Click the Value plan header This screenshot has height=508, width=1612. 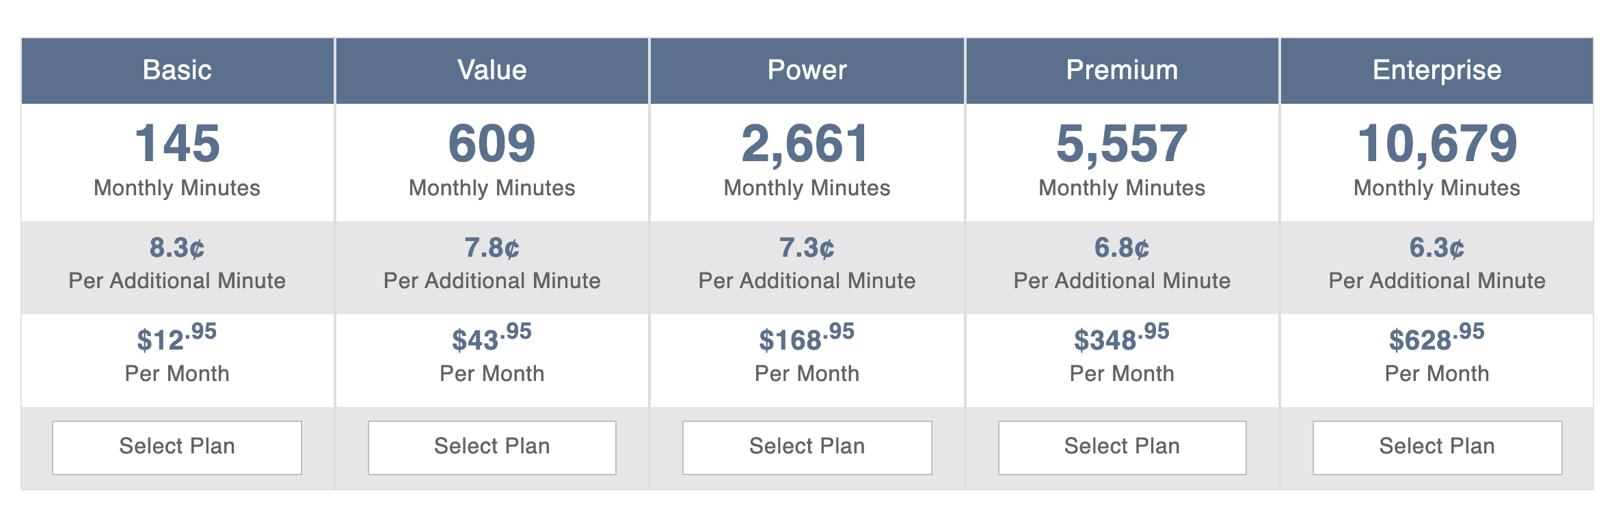(x=492, y=70)
